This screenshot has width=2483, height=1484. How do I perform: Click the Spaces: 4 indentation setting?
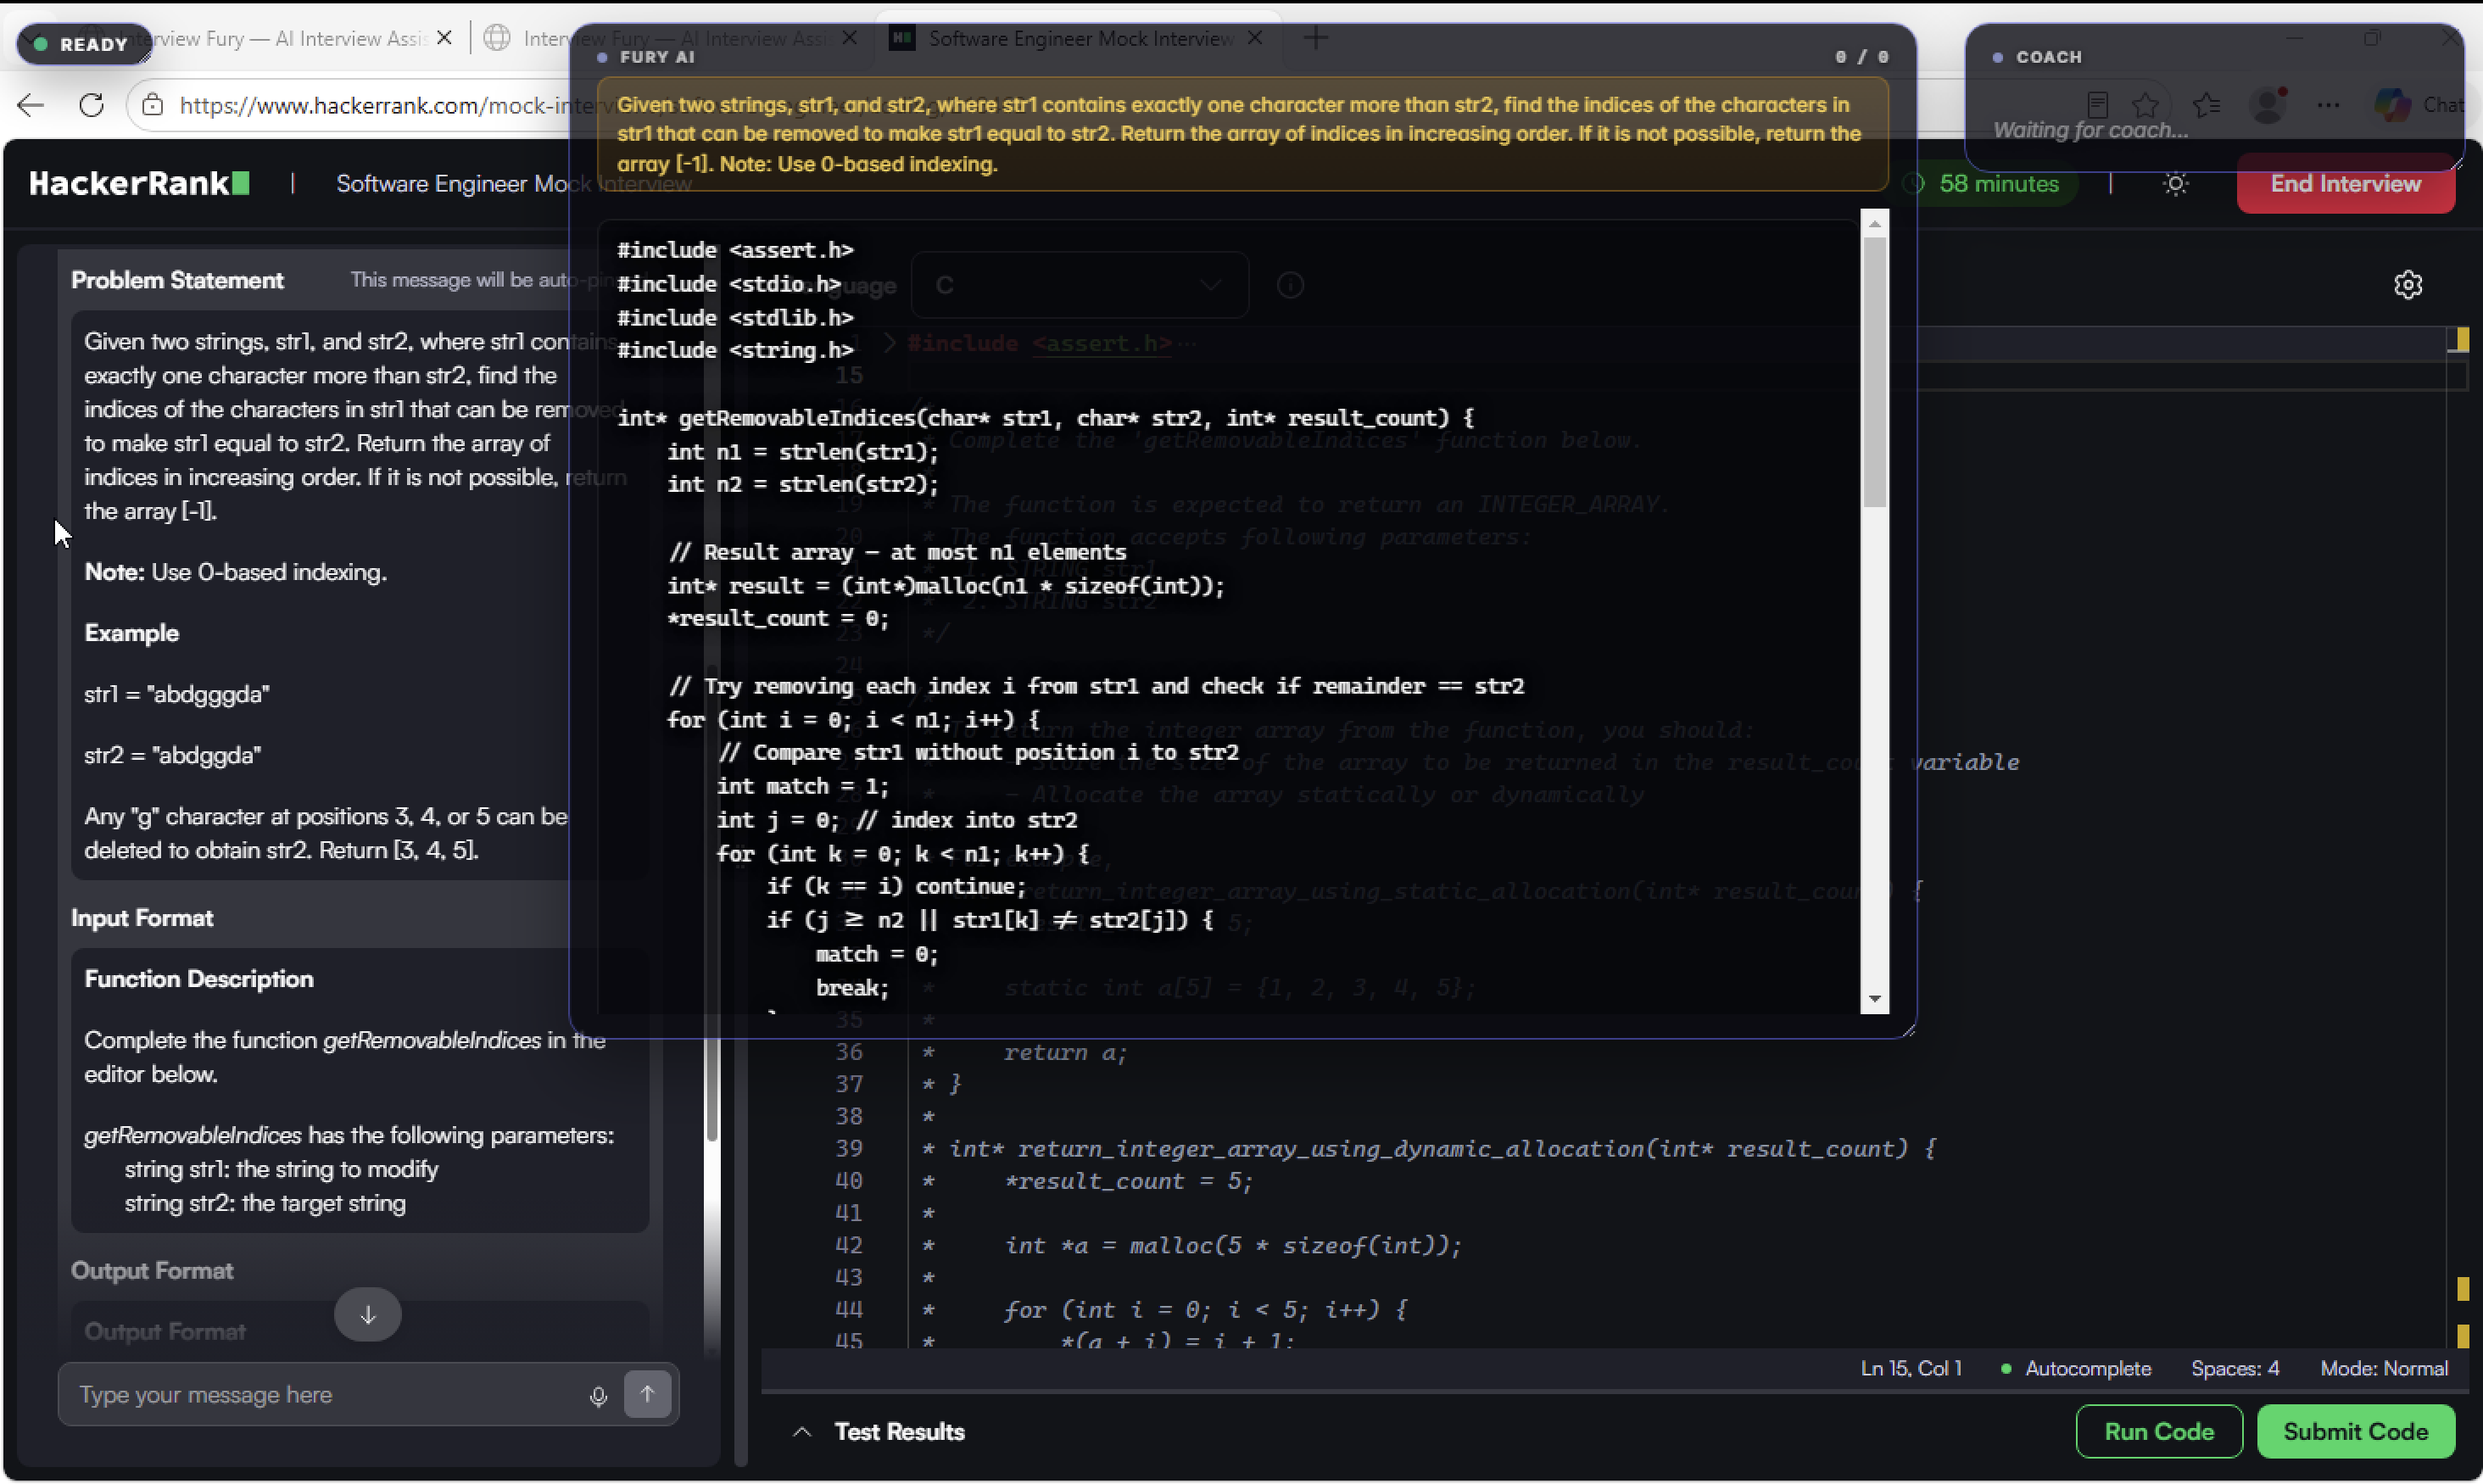[x=2235, y=1368]
